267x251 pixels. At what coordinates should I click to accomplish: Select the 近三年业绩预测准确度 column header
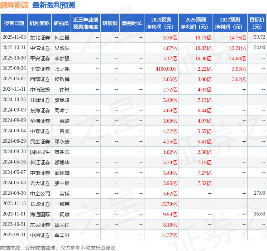86,23
